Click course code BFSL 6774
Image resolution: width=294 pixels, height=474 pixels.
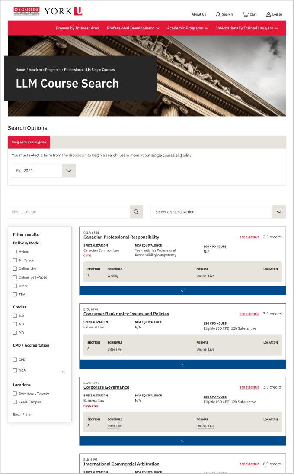91,309
